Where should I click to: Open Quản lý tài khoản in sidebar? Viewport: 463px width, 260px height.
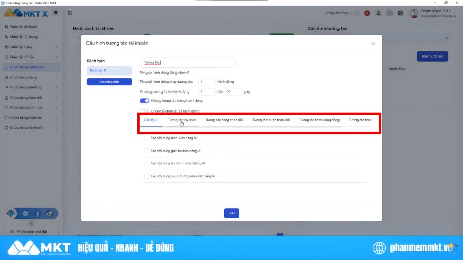click(x=24, y=27)
